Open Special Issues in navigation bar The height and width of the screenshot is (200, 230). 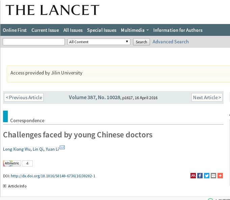(x=102, y=30)
